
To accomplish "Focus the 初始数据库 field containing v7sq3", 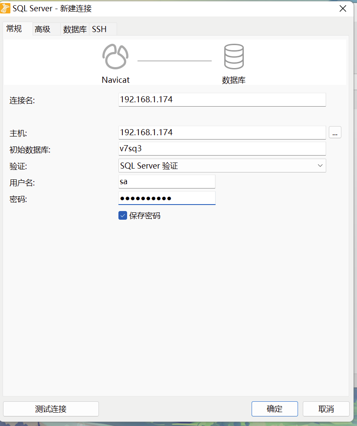I will (x=222, y=149).
